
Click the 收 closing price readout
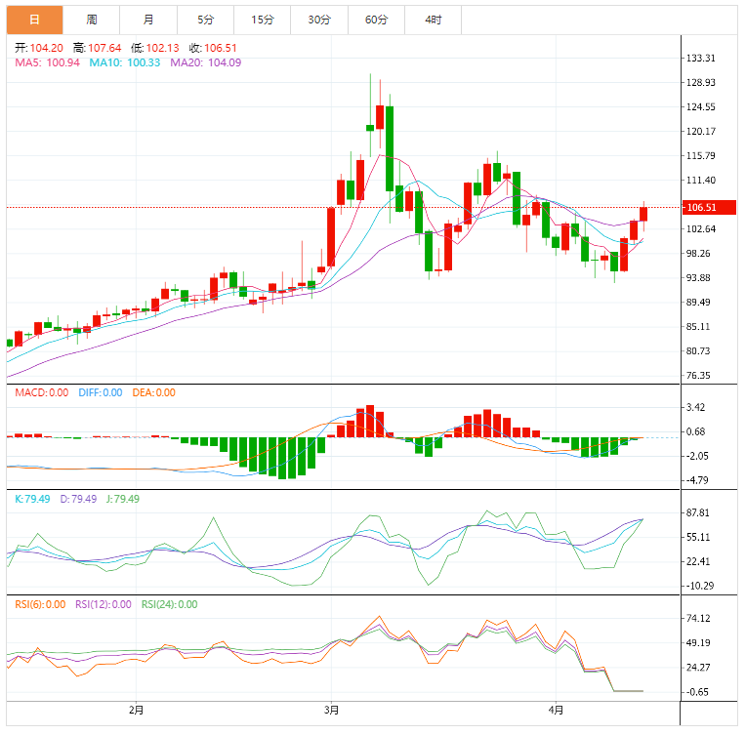pos(213,48)
